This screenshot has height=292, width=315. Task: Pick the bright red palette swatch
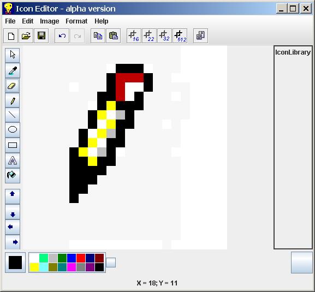click(x=81, y=258)
